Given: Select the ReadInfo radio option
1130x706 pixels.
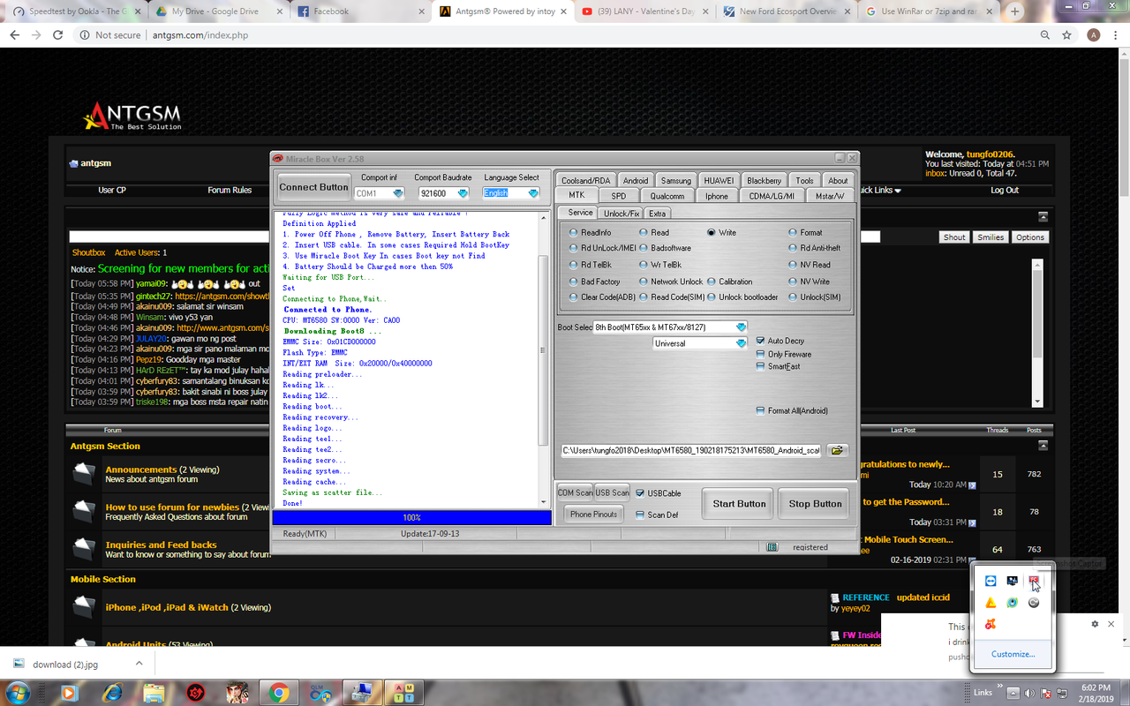Looking at the screenshot, I should click(574, 233).
